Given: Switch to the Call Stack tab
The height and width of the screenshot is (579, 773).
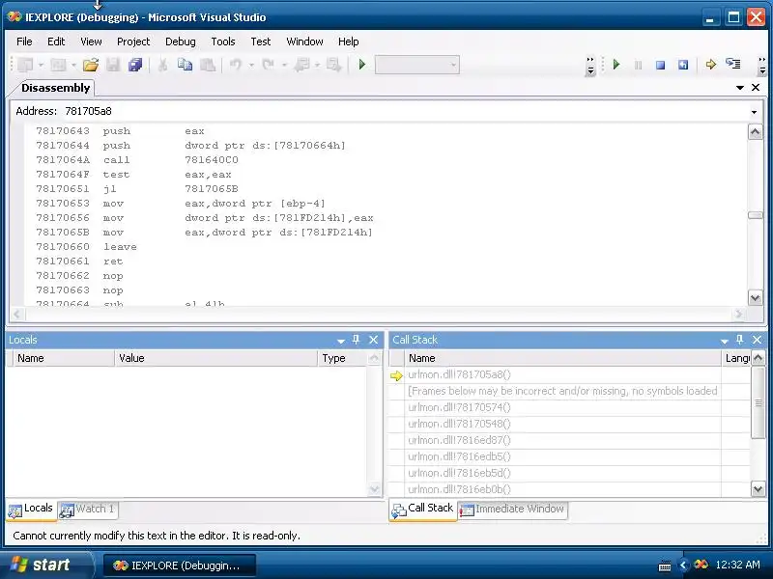Looking at the screenshot, I should [x=423, y=510].
